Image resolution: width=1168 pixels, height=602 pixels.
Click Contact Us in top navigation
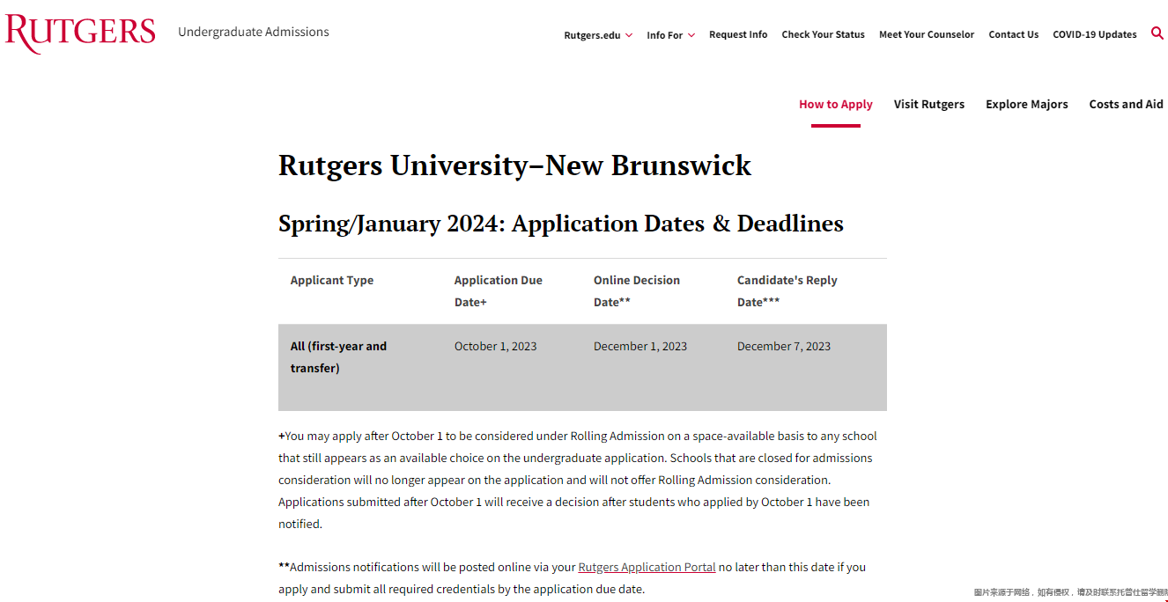coord(1013,34)
